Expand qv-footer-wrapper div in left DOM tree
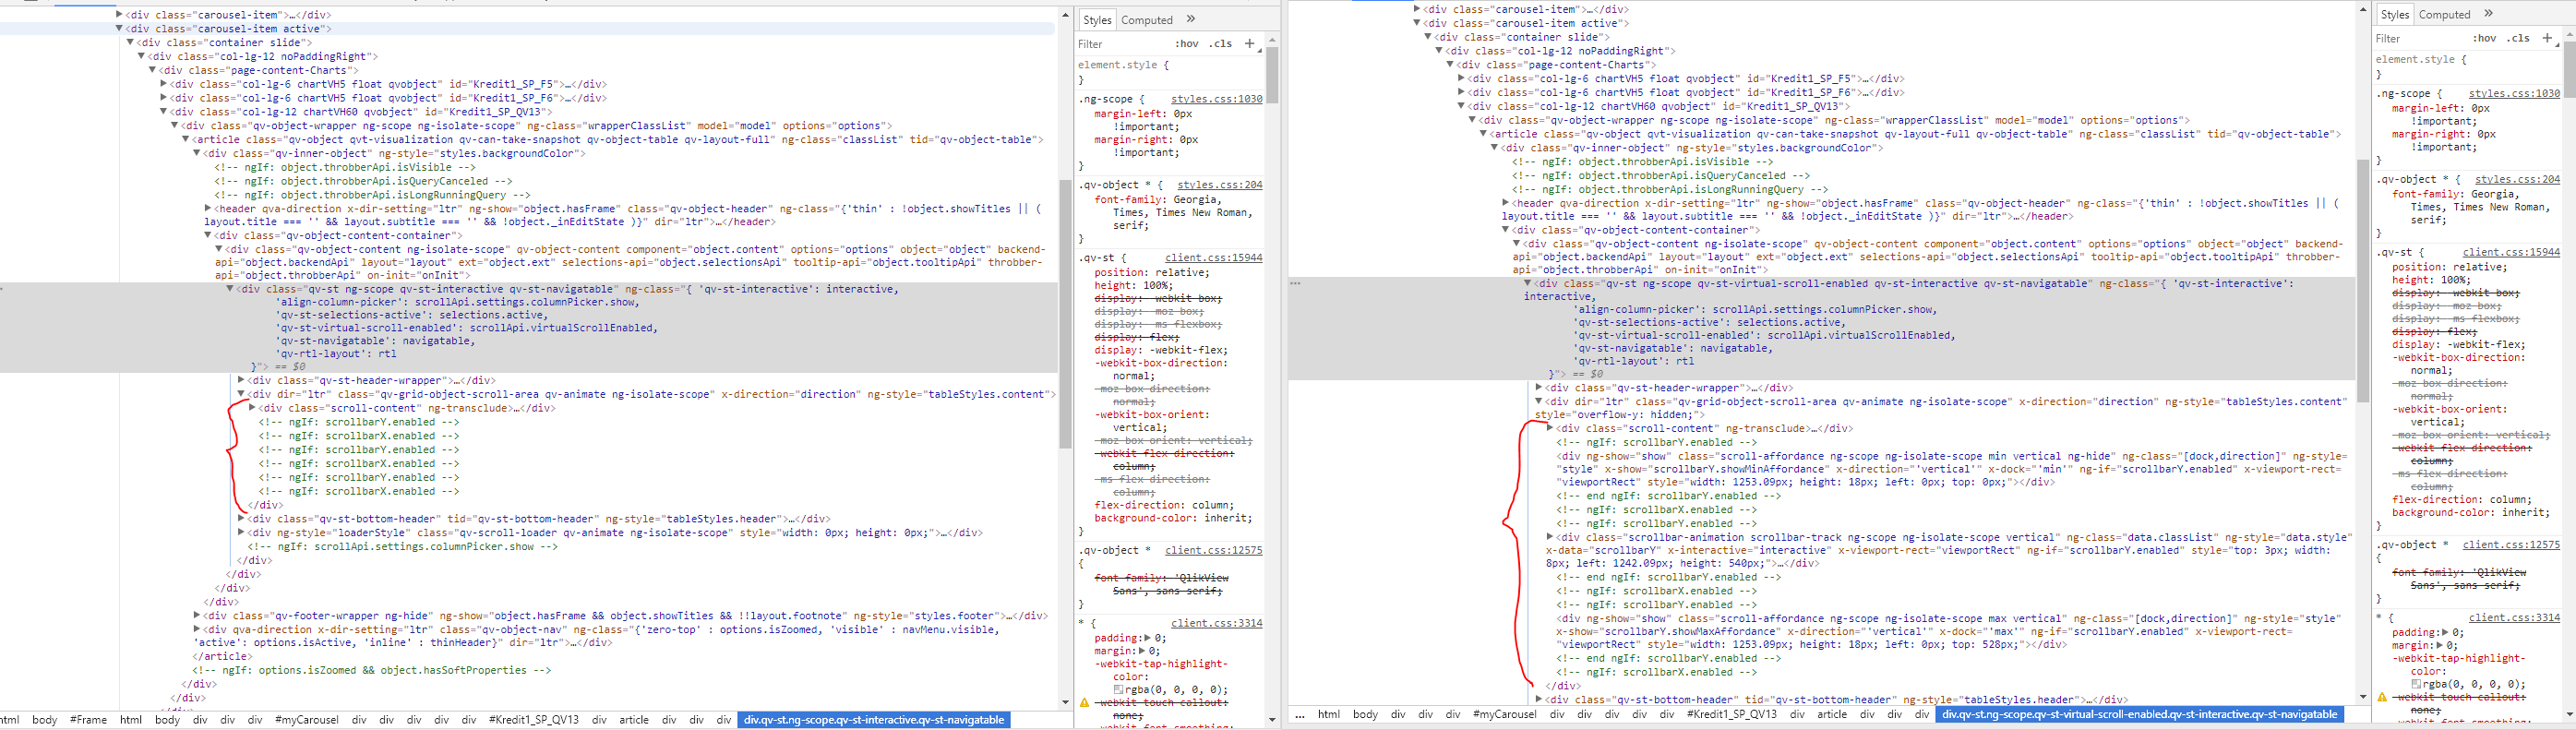Image resolution: width=2576 pixels, height=730 pixels. (x=197, y=616)
